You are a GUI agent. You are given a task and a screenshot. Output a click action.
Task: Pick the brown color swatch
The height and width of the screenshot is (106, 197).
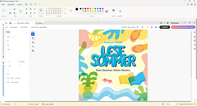click(x=86, y=11)
